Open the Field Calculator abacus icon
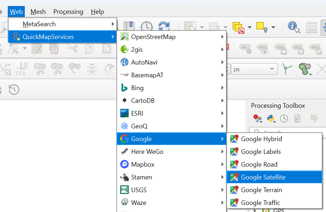Image resolution: width=326 pixels, height=212 pixels. pyautogui.click(x=311, y=27)
